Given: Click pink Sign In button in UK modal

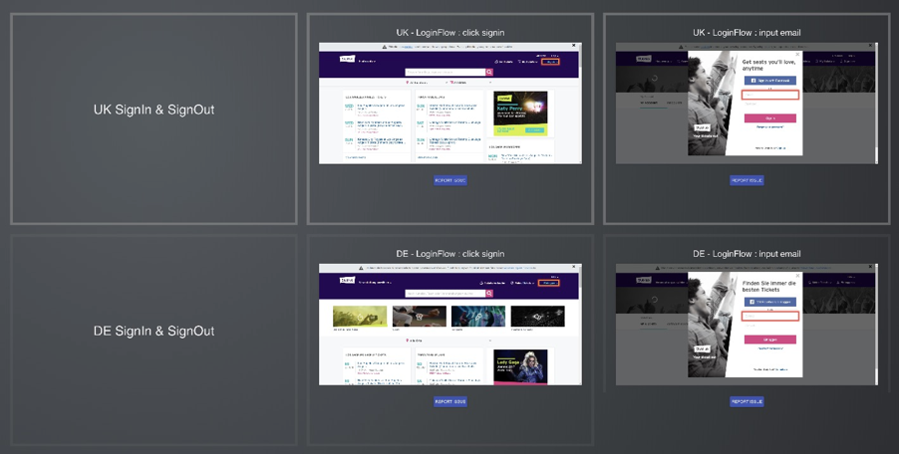Looking at the screenshot, I should tap(770, 118).
